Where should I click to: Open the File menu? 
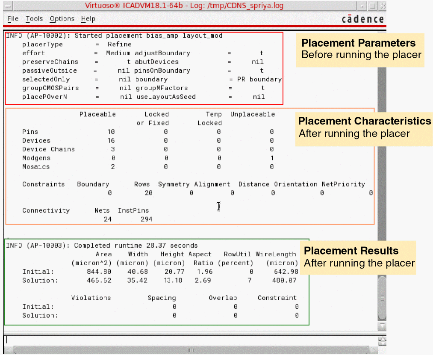pyautogui.click(x=13, y=19)
